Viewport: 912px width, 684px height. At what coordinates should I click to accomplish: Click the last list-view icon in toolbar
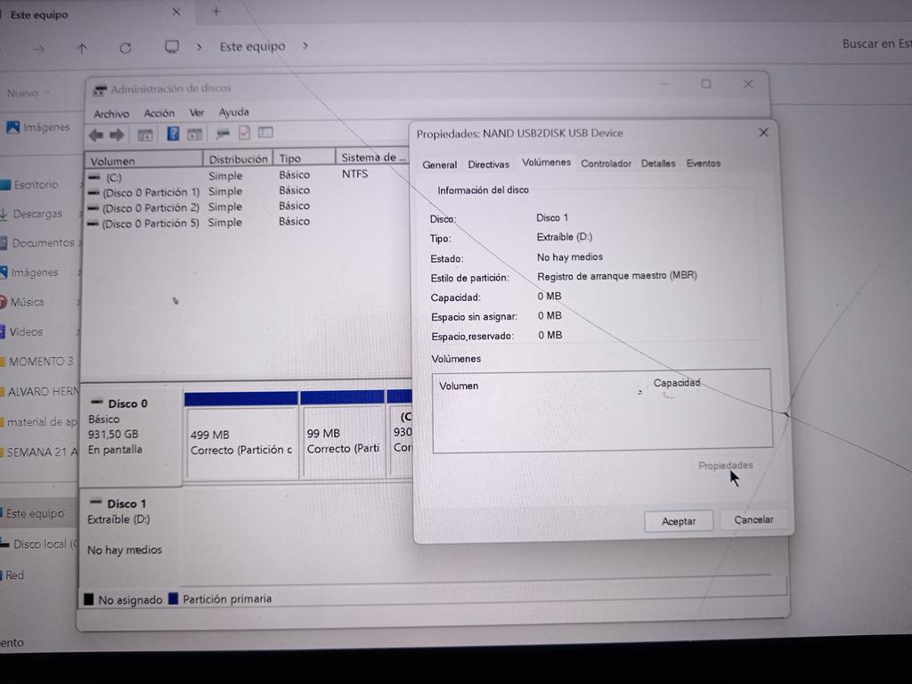(x=265, y=133)
